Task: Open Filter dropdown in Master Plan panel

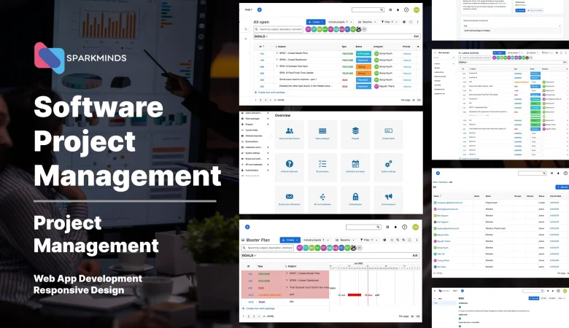Action: 368,240
